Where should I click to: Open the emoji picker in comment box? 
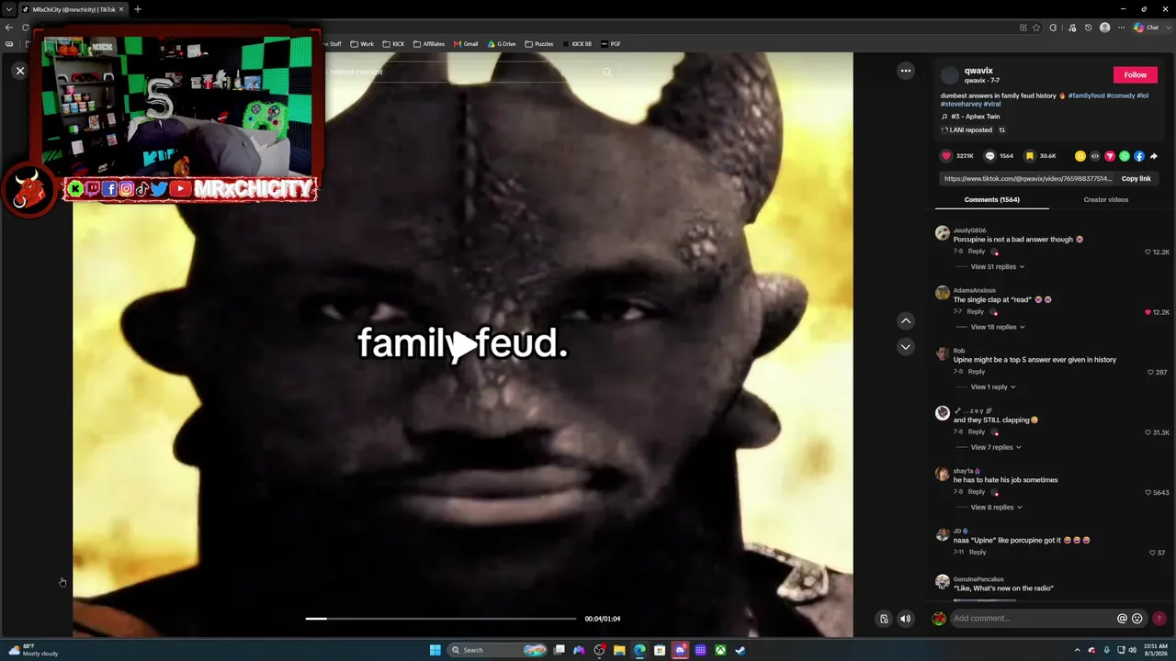coord(1137,619)
